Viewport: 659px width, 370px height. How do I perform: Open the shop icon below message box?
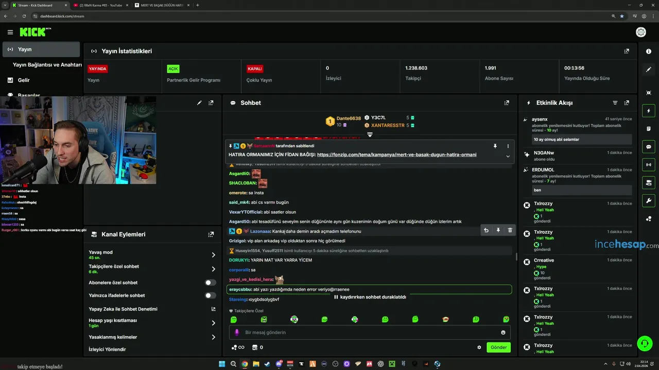click(x=254, y=347)
